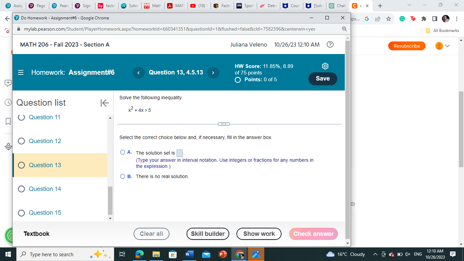Go to the previous question arrow

[x=139, y=72]
